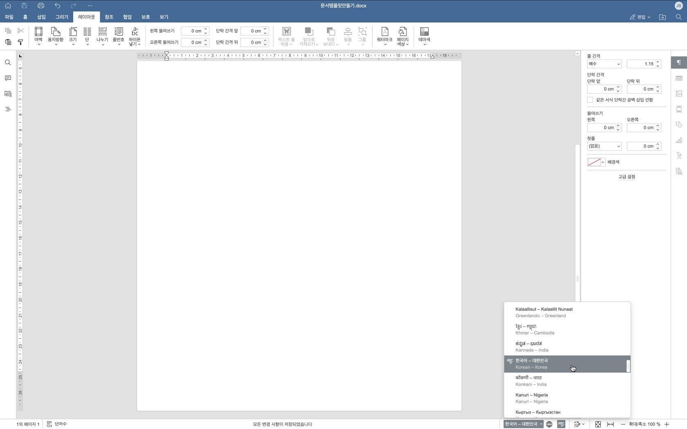The image size is (687, 429).
Task: Click zoom in plus button
Action: point(667,424)
